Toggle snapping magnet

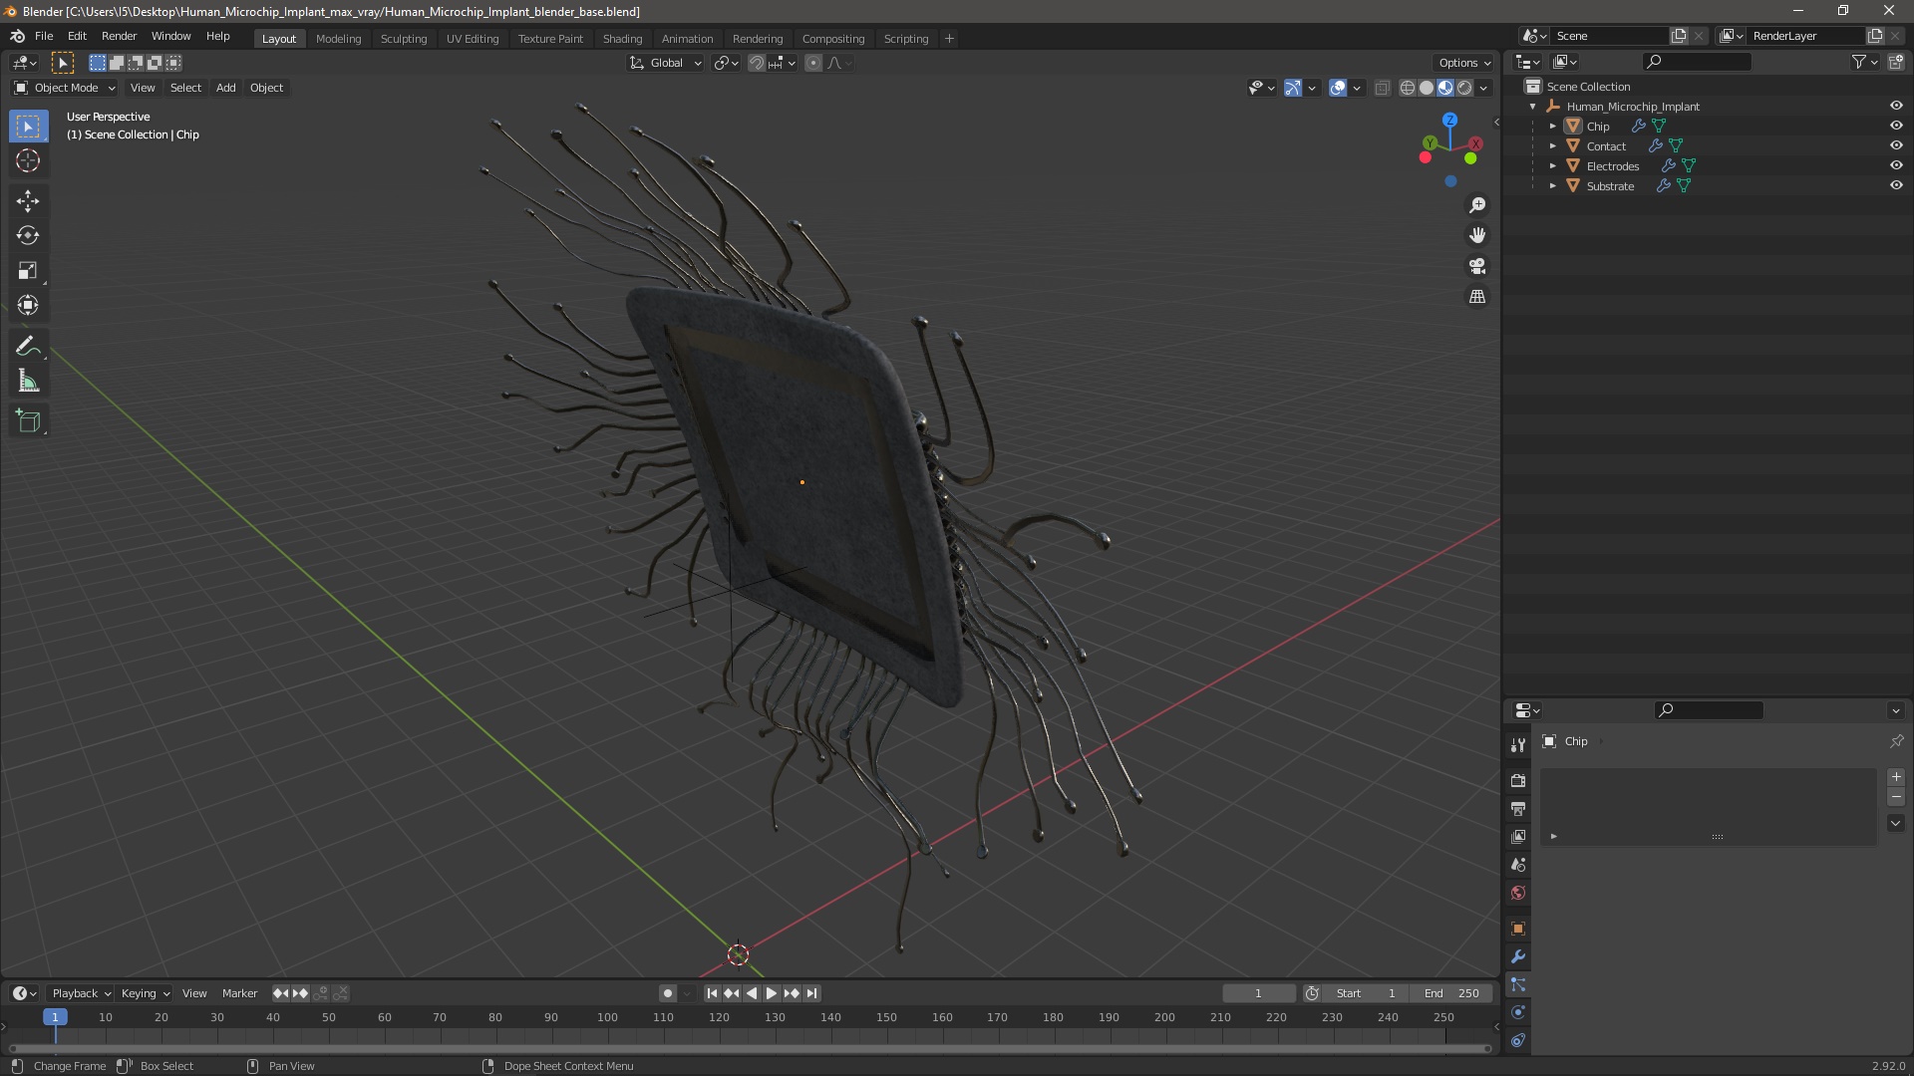point(757,63)
